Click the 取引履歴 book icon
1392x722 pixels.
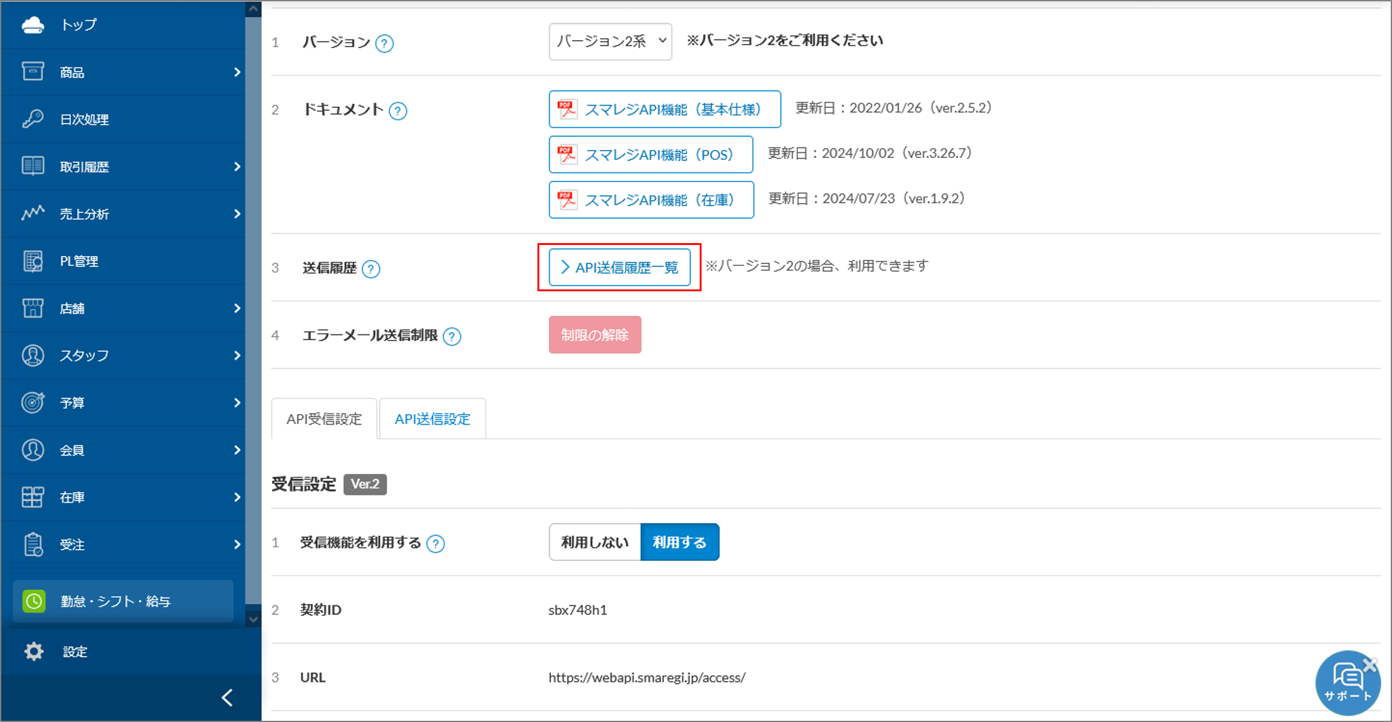33,166
